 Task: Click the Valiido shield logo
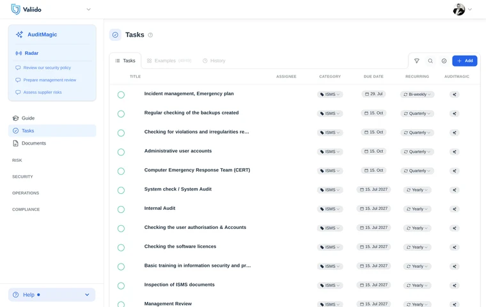click(15, 10)
